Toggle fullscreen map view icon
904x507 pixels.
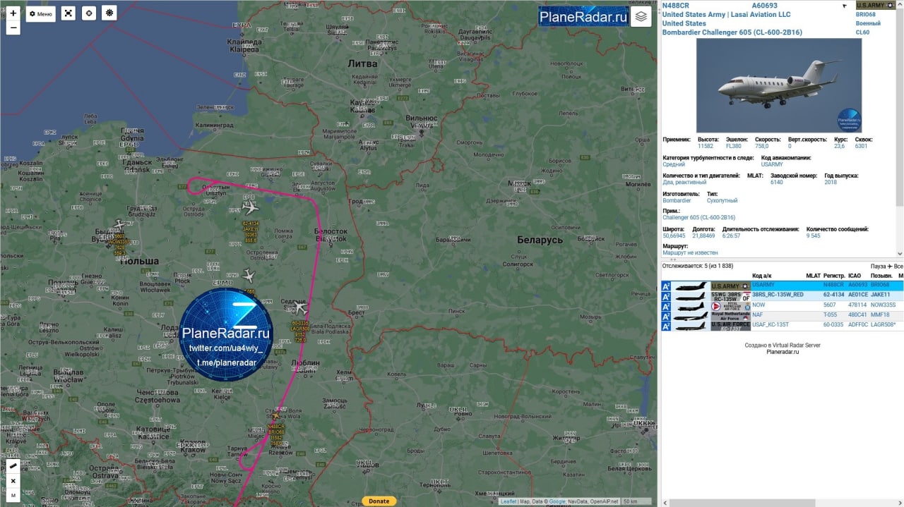point(68,13)
